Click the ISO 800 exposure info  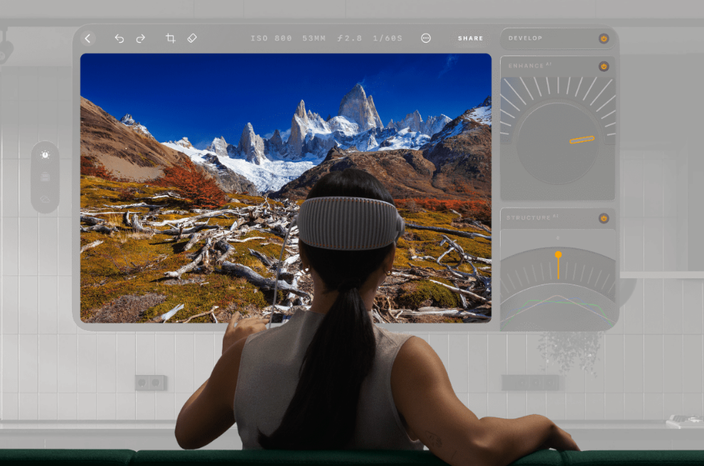(272, 38)
